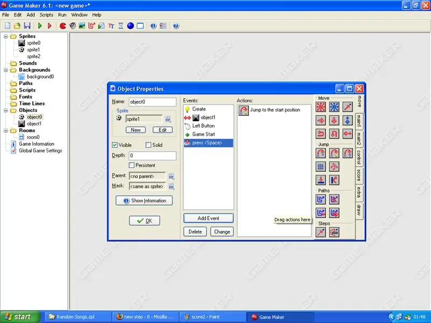Click the Show Information button
Image resolution: width=431 pixels, height=323 pixels.
[144, 200]
